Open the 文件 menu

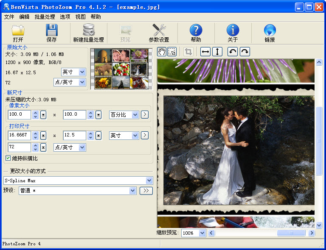click(9, 17)
